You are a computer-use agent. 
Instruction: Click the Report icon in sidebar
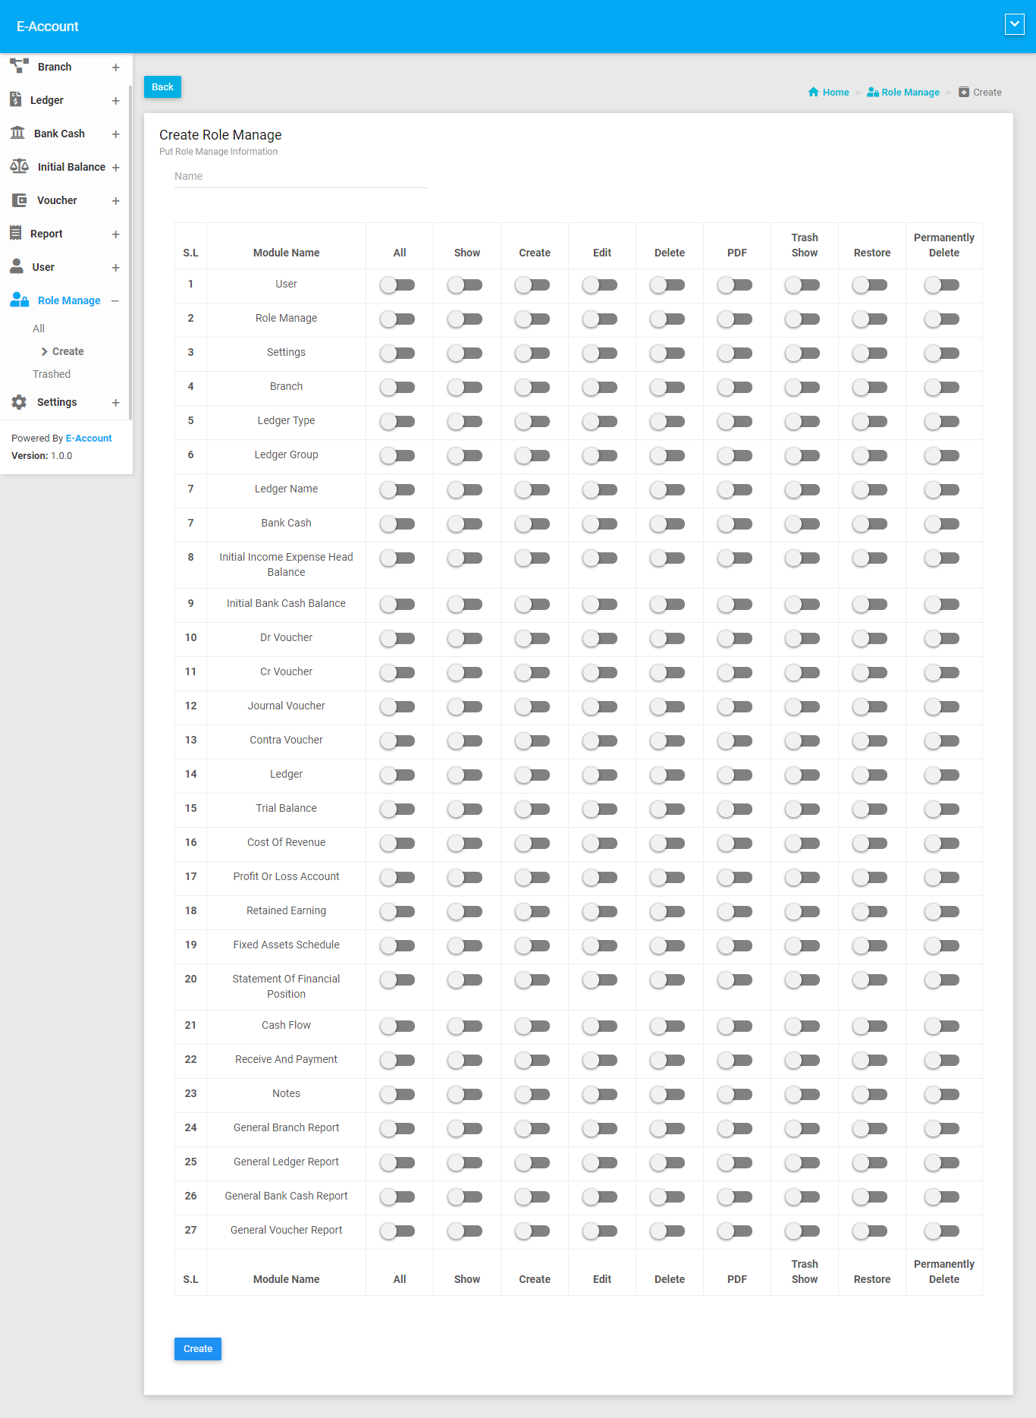coord(15,233)
